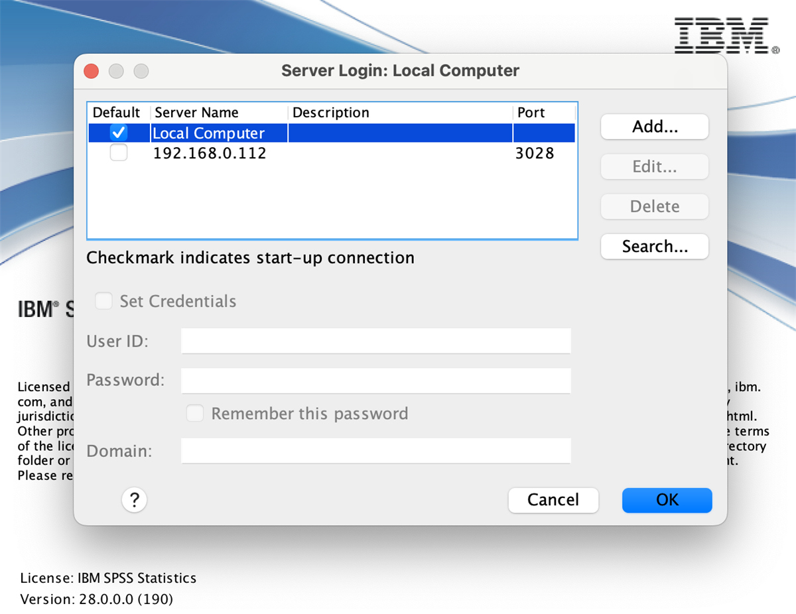Click into the Domain text field

pyautogui.click(x=375, y=451)
